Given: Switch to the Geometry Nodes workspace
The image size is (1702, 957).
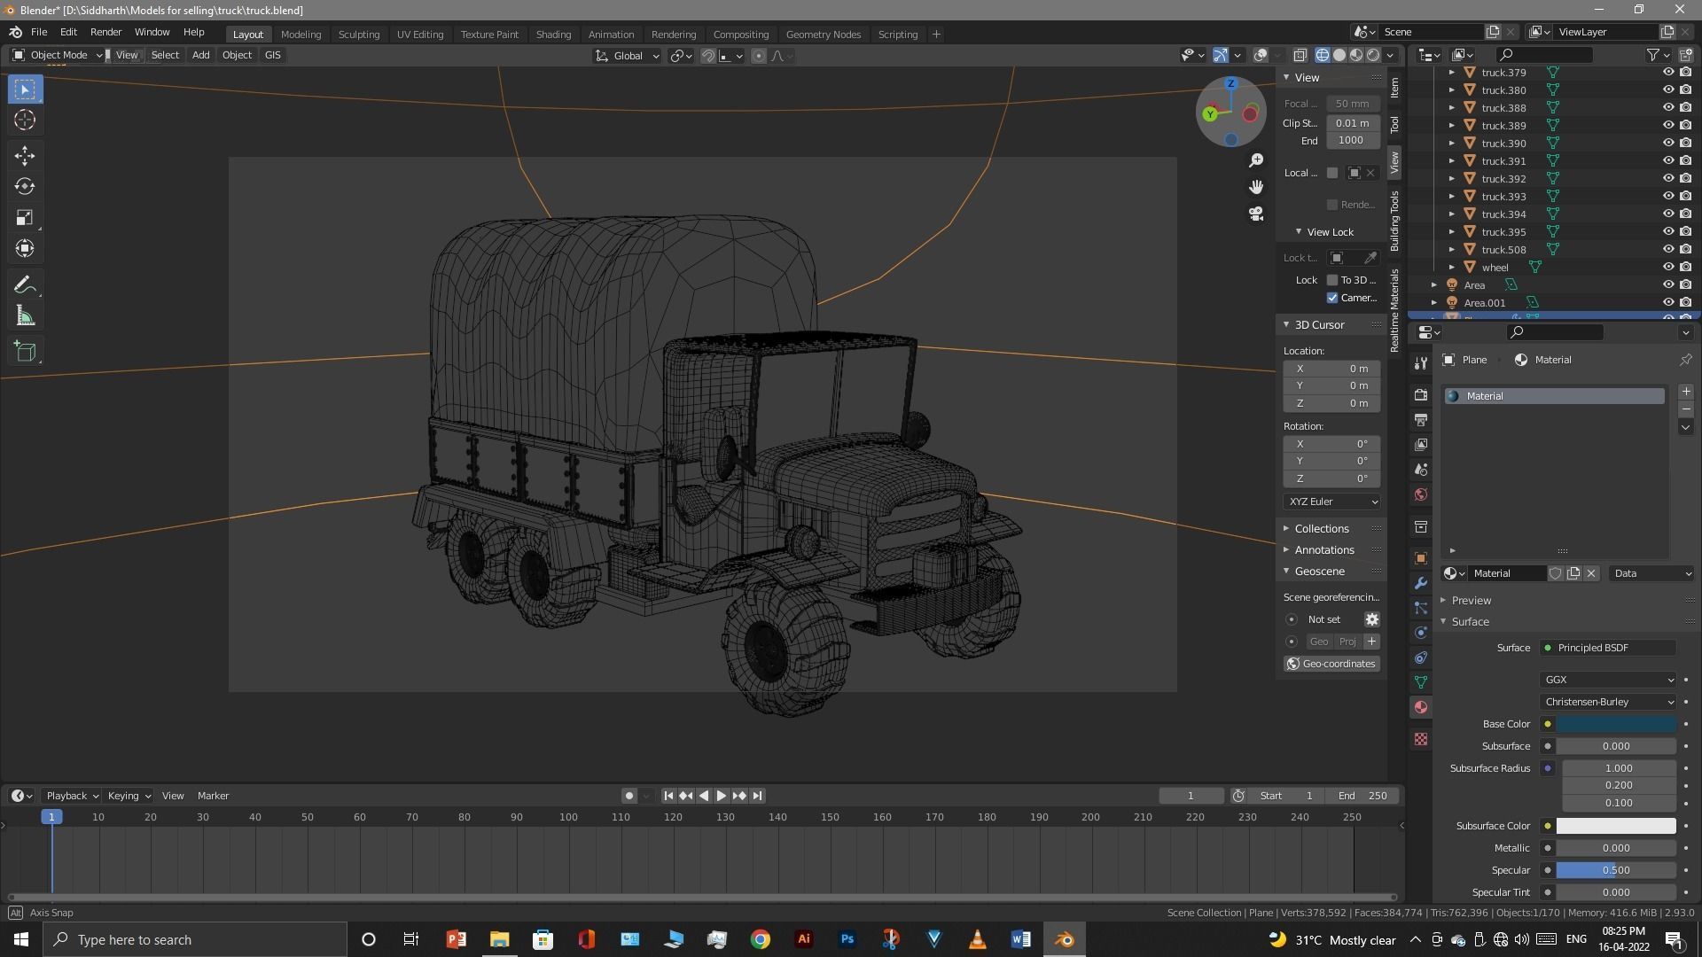Looking at the screenshot, I should pos(823,35).
